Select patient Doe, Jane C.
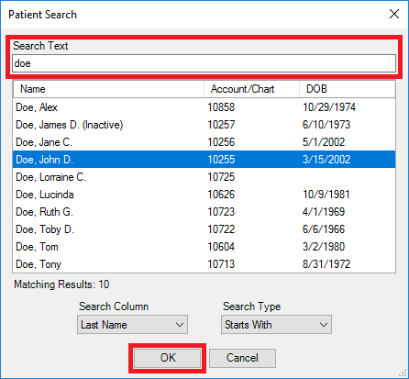The height and width of the screenshot is (379, 409). tap(204, 142)
